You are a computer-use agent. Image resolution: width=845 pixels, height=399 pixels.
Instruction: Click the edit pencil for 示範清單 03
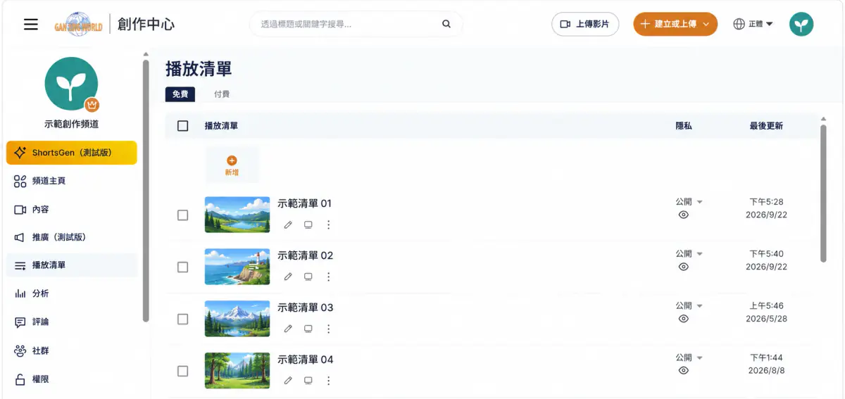pos(288,329)
